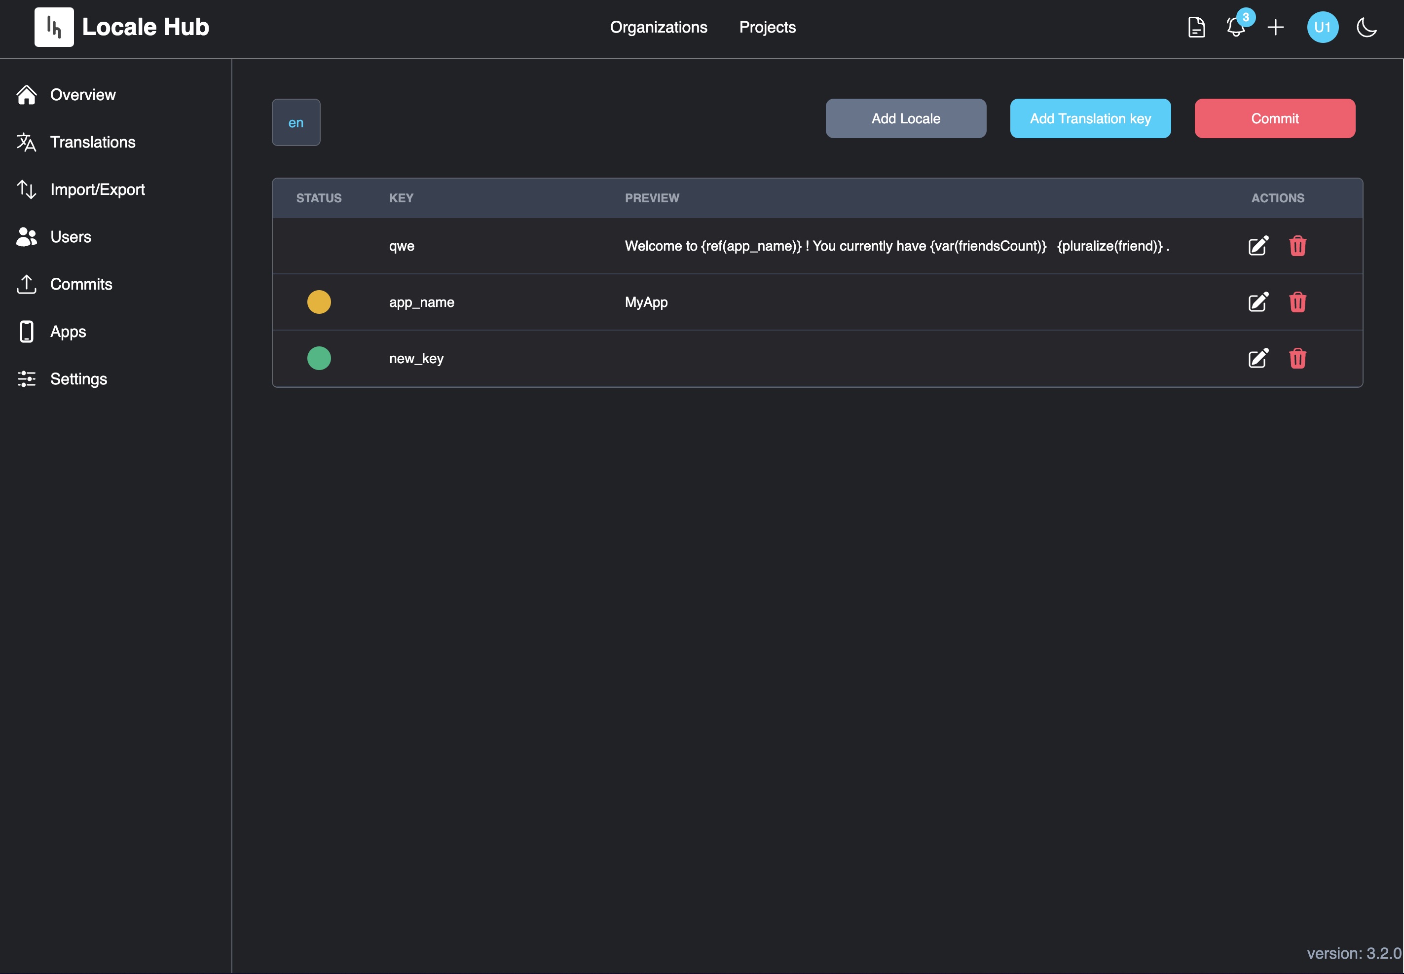Click the ACTIONS column header
The image size is (1404, 974).
click(1277, 198)
